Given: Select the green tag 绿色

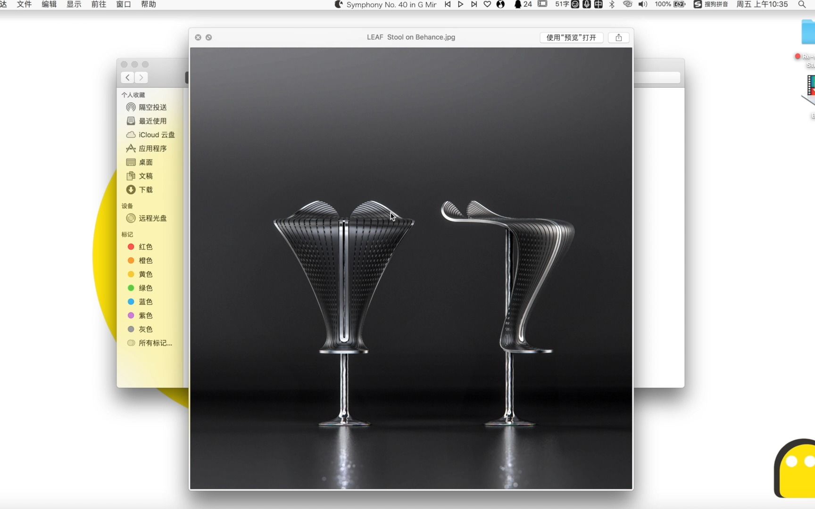Looking at the screenshot, I should 140,288.
